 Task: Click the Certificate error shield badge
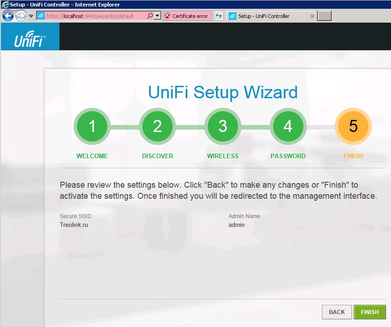click(x=187, y=16)
